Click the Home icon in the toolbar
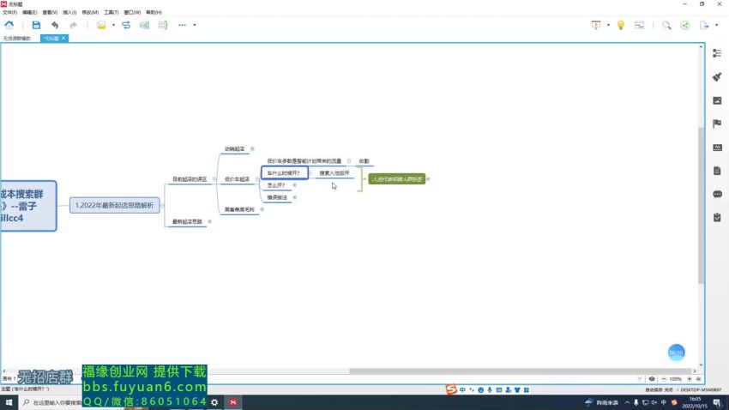 point(9,26)
